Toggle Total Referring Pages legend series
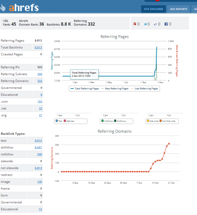Screen dimensions: 197x215 point(85,89)
